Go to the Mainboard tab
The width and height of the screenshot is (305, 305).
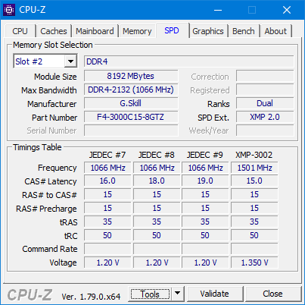click(x=95, y=31)
